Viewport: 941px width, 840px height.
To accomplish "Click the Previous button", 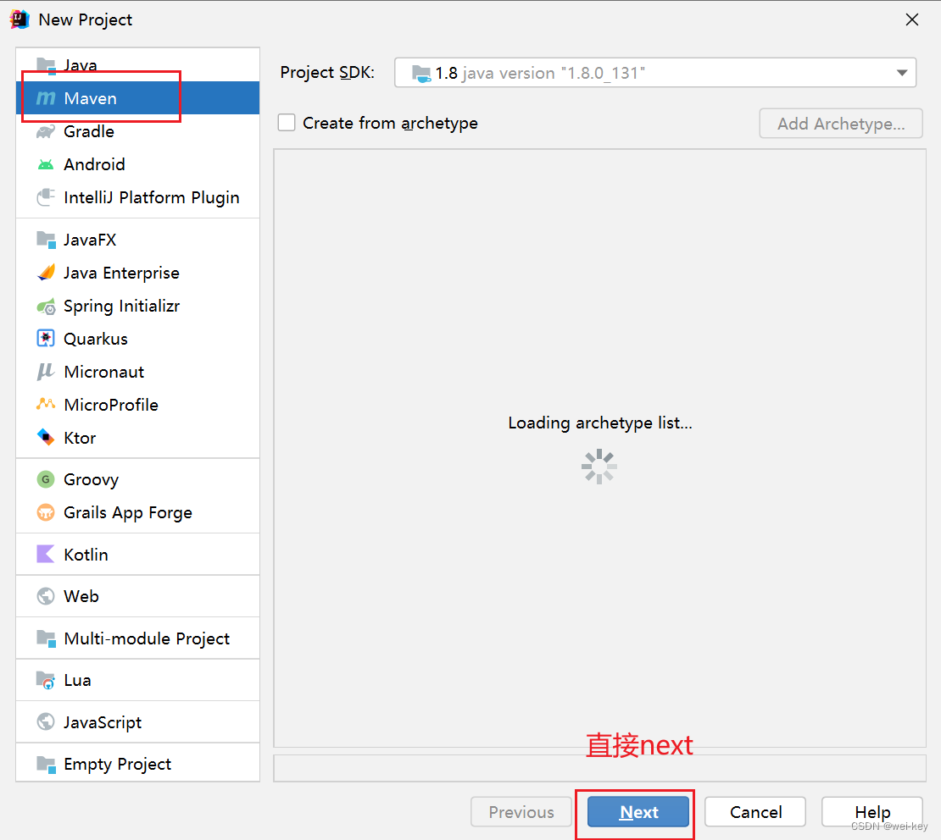I will point(521,812).
